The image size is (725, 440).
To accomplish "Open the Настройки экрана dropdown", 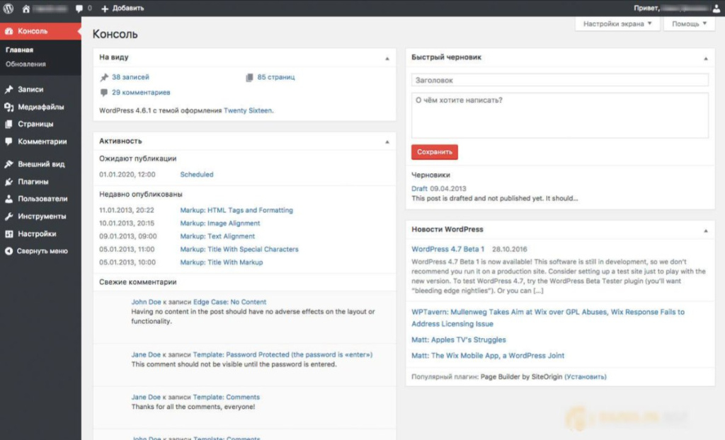I will 617,23.
